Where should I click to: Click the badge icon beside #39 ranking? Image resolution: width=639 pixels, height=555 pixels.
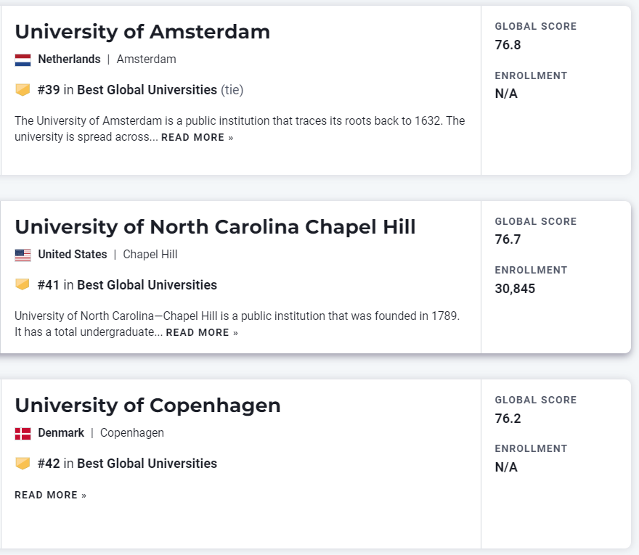[x=23, y=90]
